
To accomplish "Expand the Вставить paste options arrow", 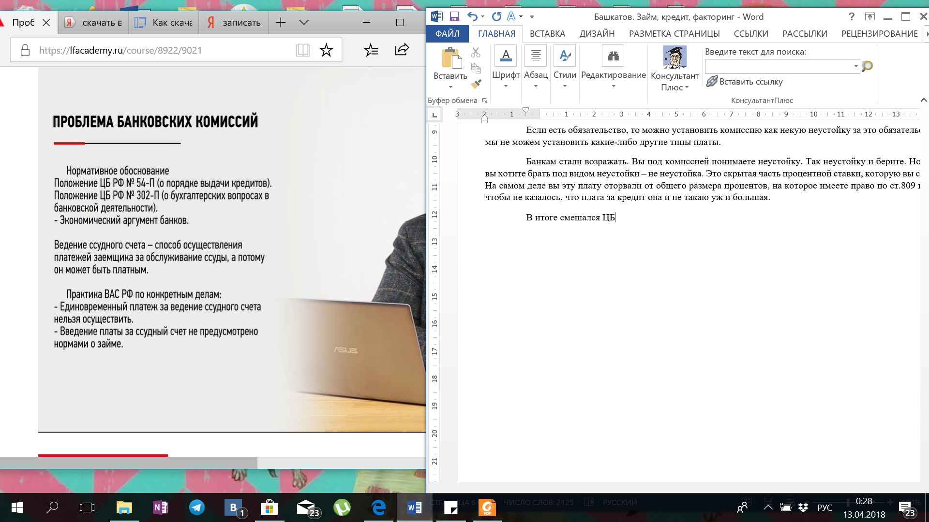I will [x=450, y=87].
